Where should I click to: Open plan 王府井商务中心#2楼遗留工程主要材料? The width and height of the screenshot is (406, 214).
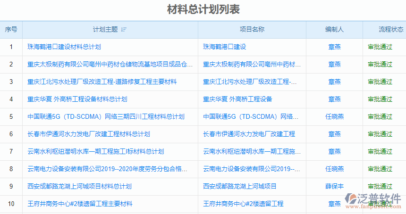tap(80, 204)
